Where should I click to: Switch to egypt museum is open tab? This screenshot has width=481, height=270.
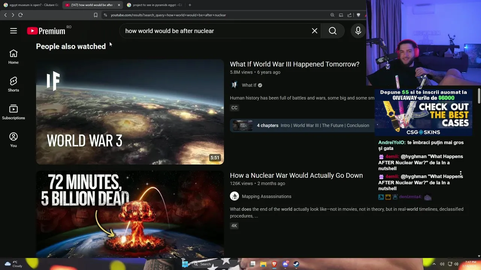point(30,5)
